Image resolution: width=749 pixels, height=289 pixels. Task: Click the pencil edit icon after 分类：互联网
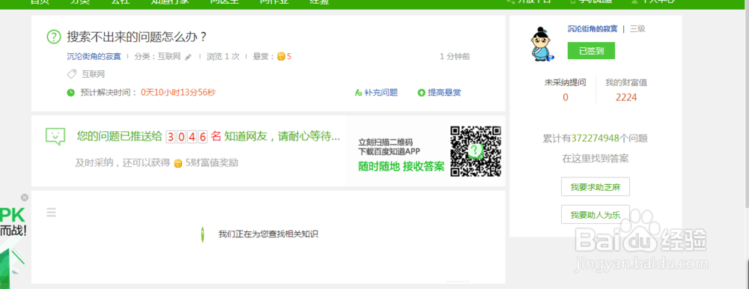(x=188, y=57)
